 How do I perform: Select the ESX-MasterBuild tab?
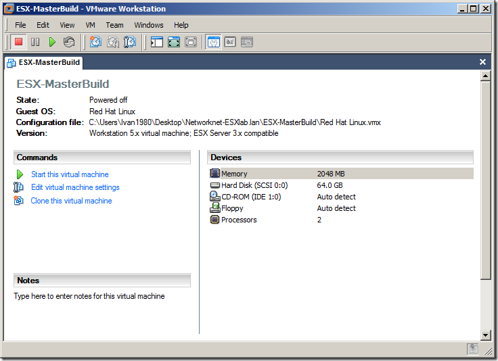[x=44, y=62]
